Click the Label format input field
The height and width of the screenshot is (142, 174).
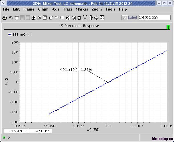point(155,17)
